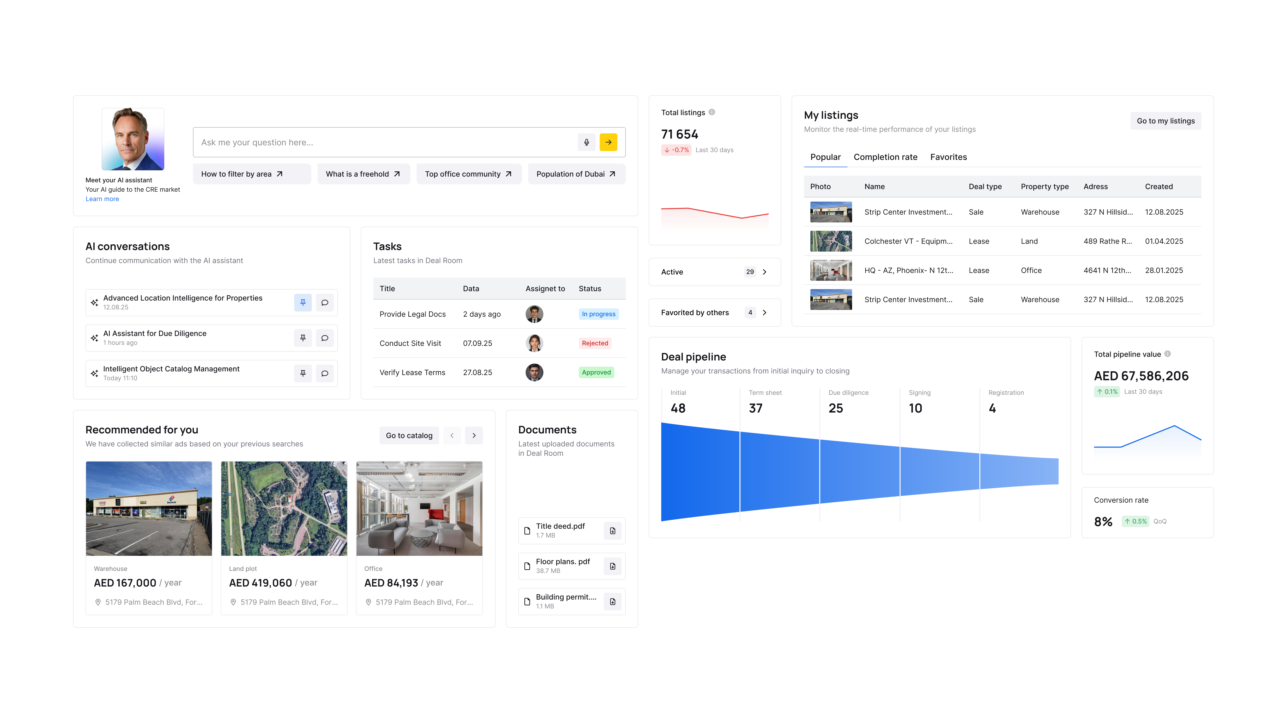Click the Rejected status badge
The width and height of the screenshot is (1287, 723).
(595, 343)
